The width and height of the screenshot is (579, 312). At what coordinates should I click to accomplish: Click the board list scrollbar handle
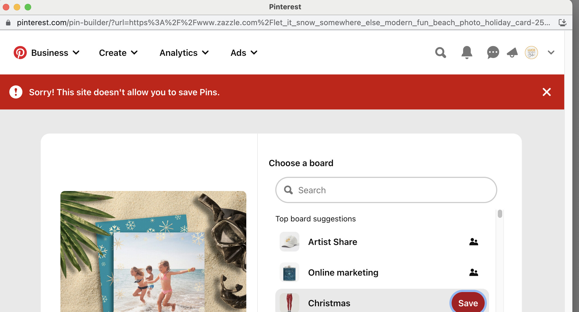coord(500,213)
